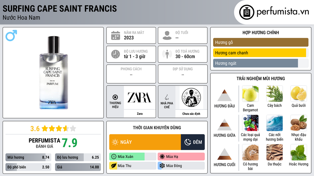The image size is (314, 176).
Task: Click the ZARA brand logo
Action: 140,97
